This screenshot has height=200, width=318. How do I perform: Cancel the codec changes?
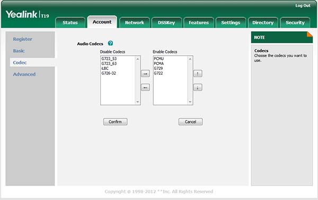coord(190,121)
